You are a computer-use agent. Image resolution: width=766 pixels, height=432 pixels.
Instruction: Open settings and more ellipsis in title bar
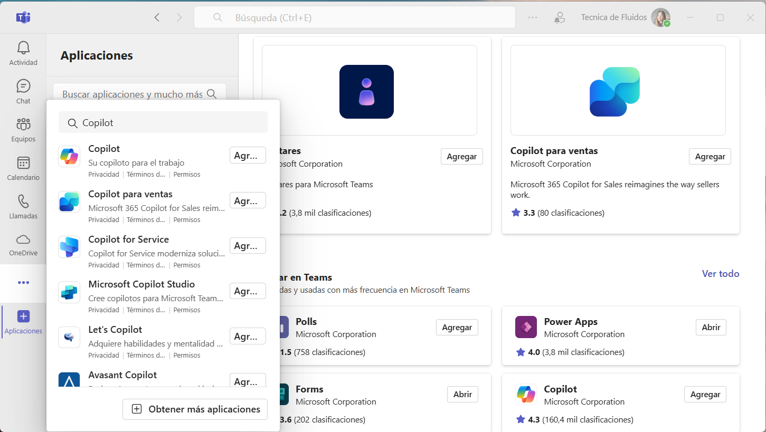tap(533, 17)
